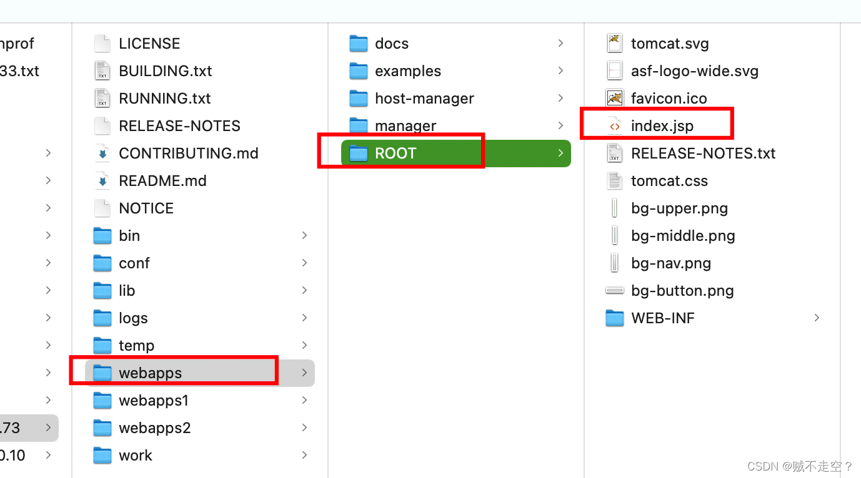The image size is (861, 478).
Task: Expand the bin folder chevron
Action: point(304,235)
